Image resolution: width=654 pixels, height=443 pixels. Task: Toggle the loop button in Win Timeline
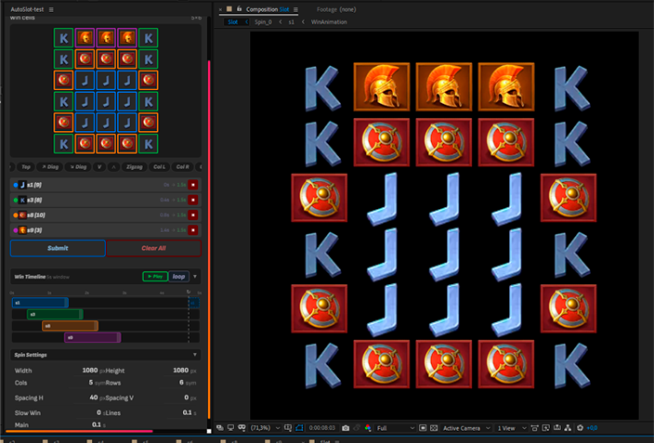coord(178,277)
